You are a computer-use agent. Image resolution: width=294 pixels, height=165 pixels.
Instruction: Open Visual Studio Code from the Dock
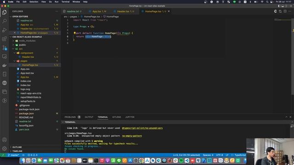tap(187, 160)
